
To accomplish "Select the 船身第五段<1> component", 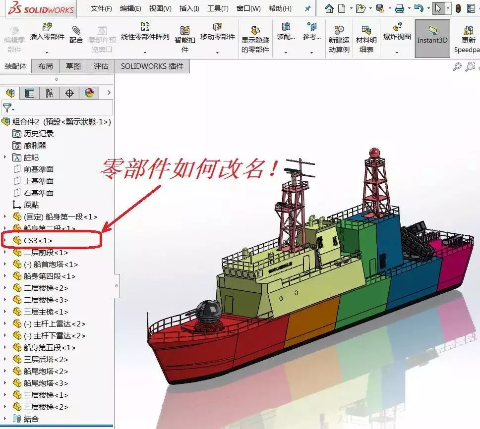I will tap(50, 347).
